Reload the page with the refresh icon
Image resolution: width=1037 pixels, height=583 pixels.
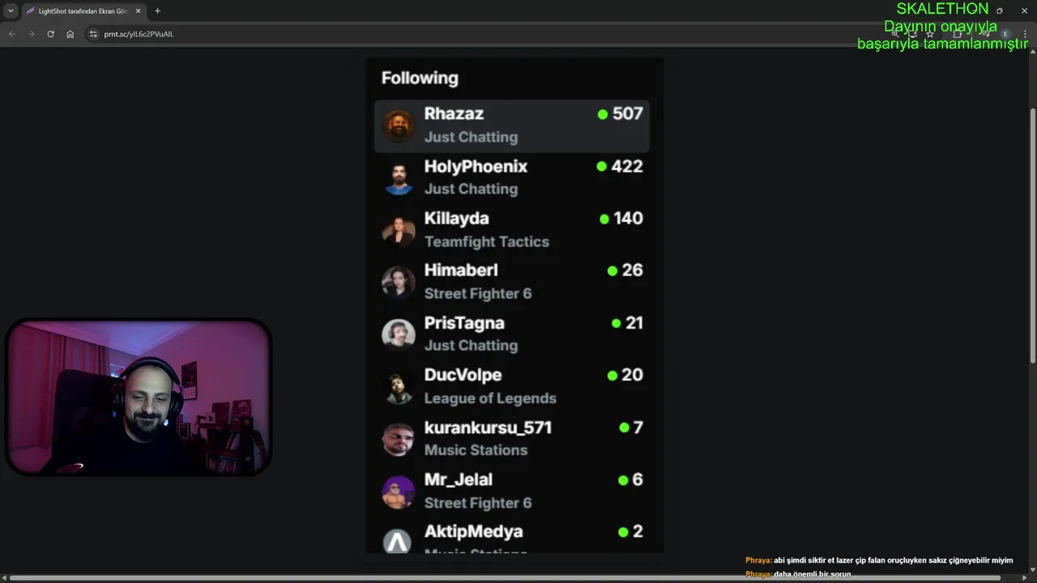(x=50, y=34)
